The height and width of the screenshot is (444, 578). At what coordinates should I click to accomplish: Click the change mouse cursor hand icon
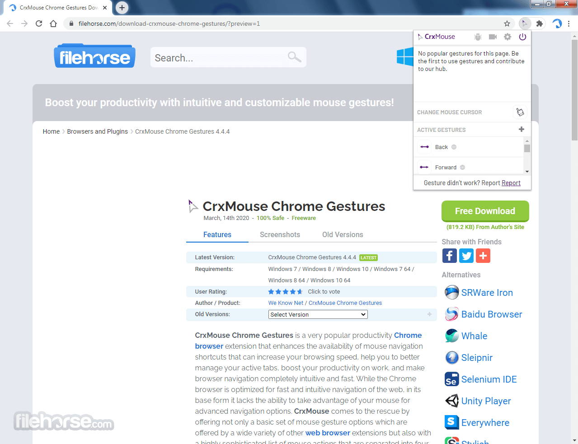520,112
